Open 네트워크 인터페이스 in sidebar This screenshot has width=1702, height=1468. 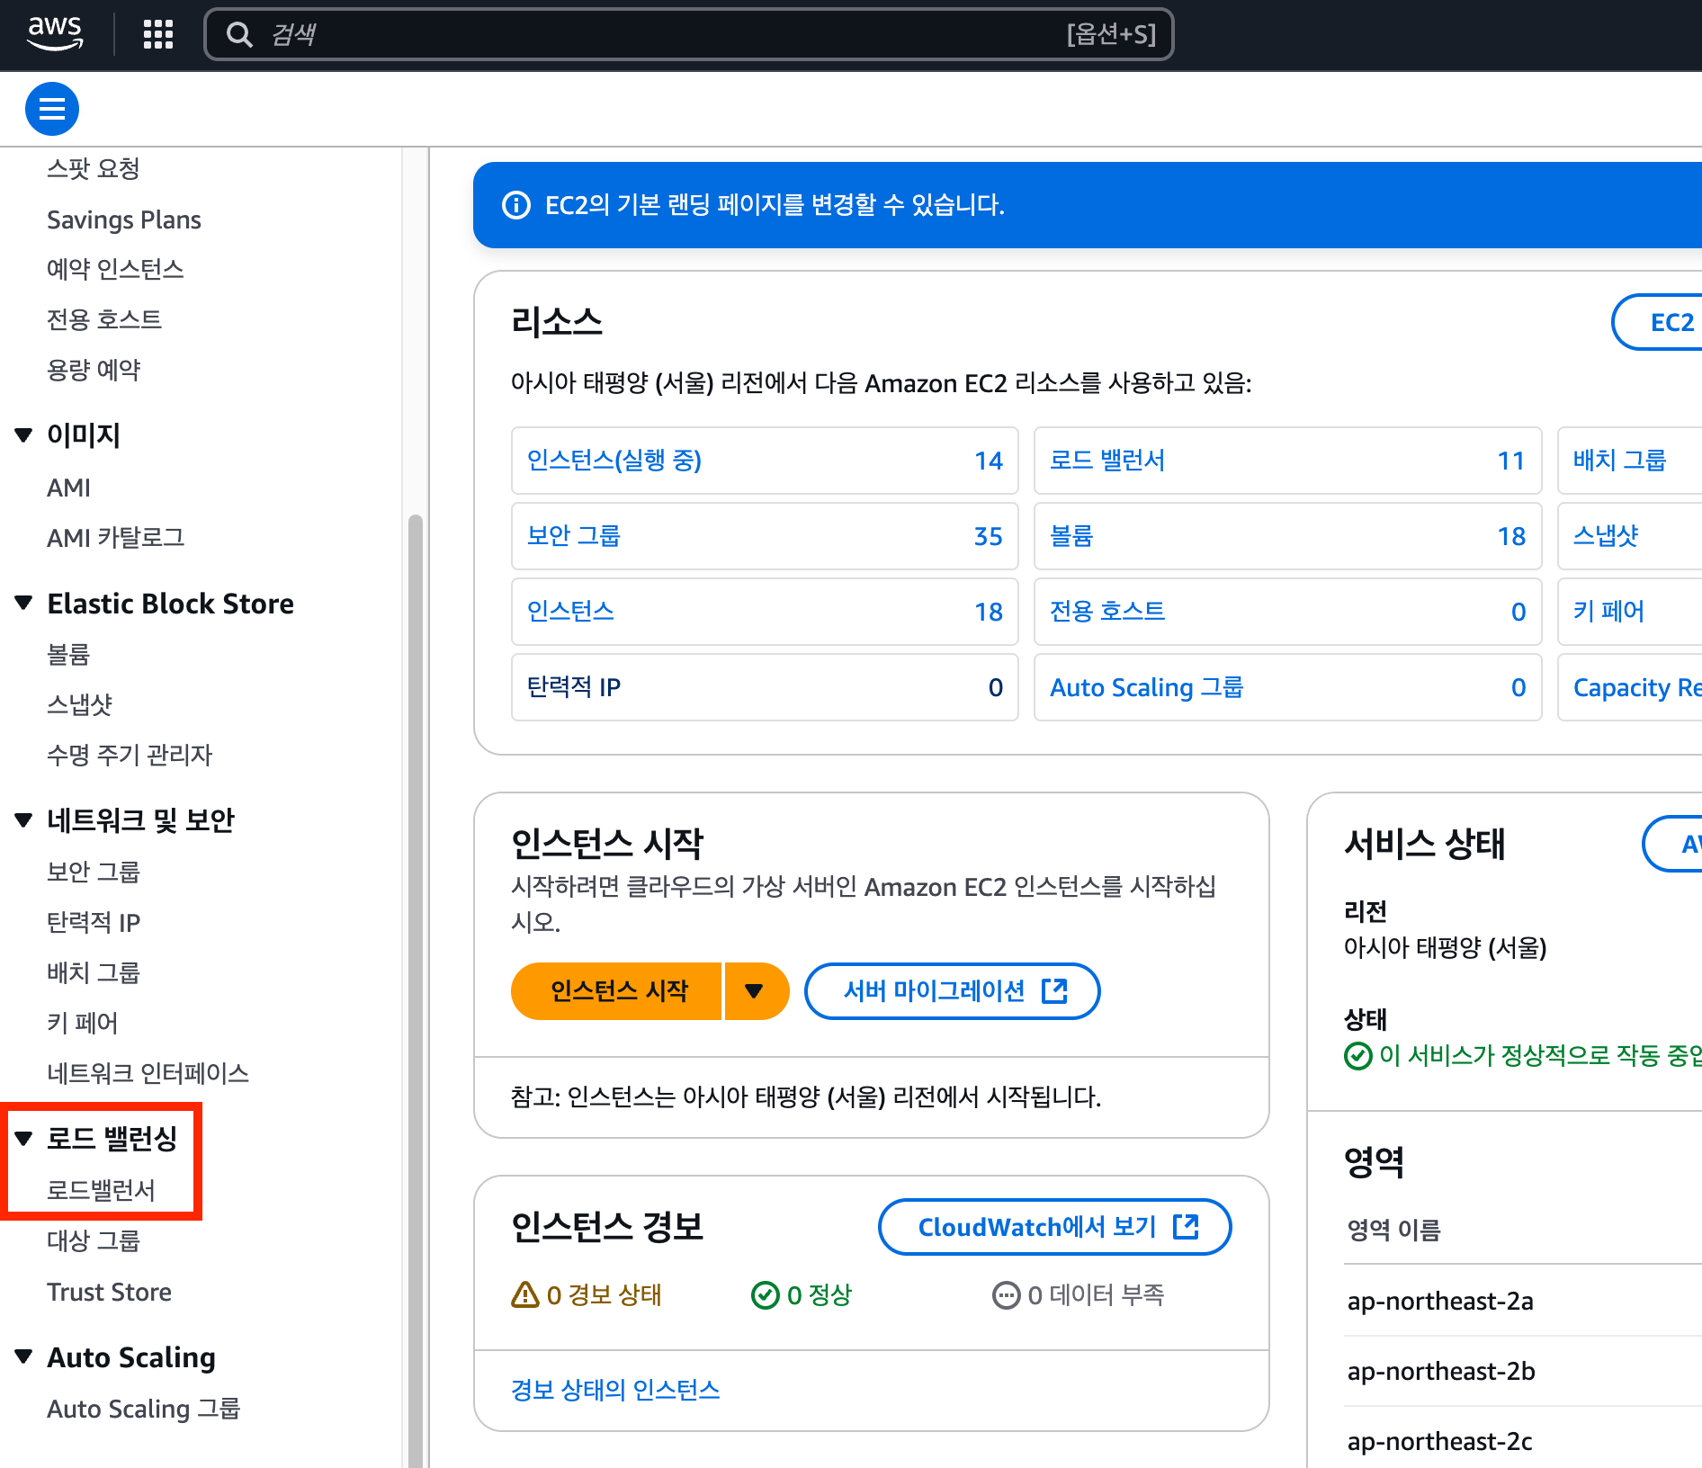[x=148, y=1073]
